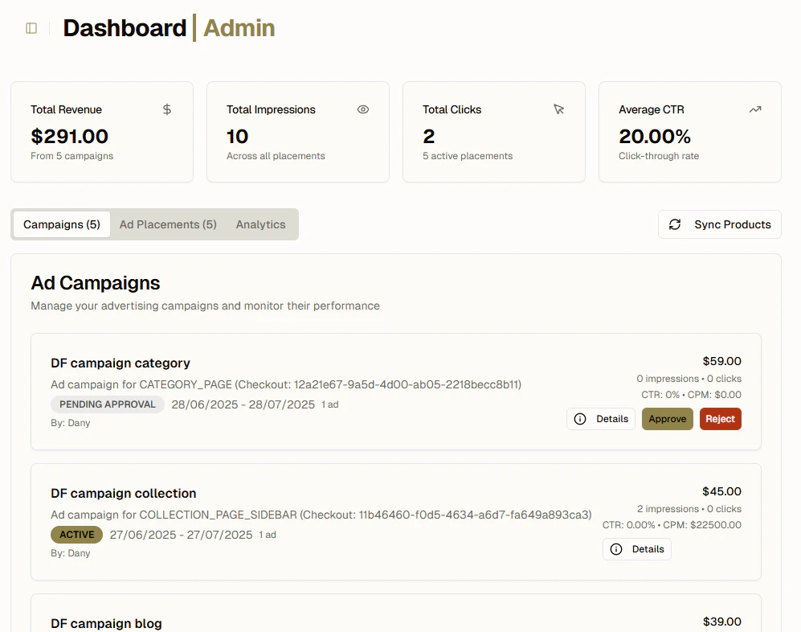801x632 pixels.
Task: Click the eye icon on Total Impressions
Action: [363, 109]
